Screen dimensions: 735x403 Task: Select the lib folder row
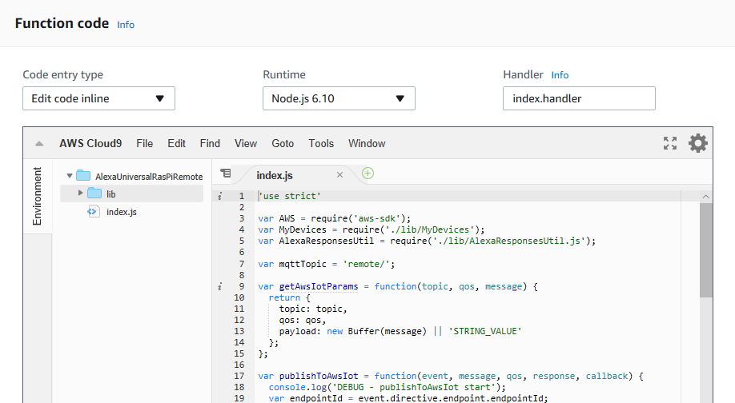(x=132, y=194)
